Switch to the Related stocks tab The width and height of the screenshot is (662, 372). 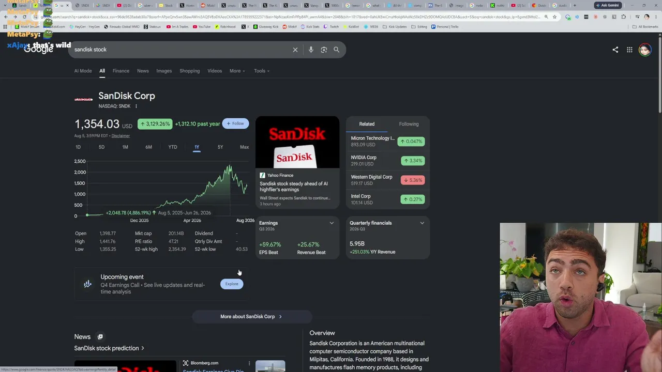367,124
